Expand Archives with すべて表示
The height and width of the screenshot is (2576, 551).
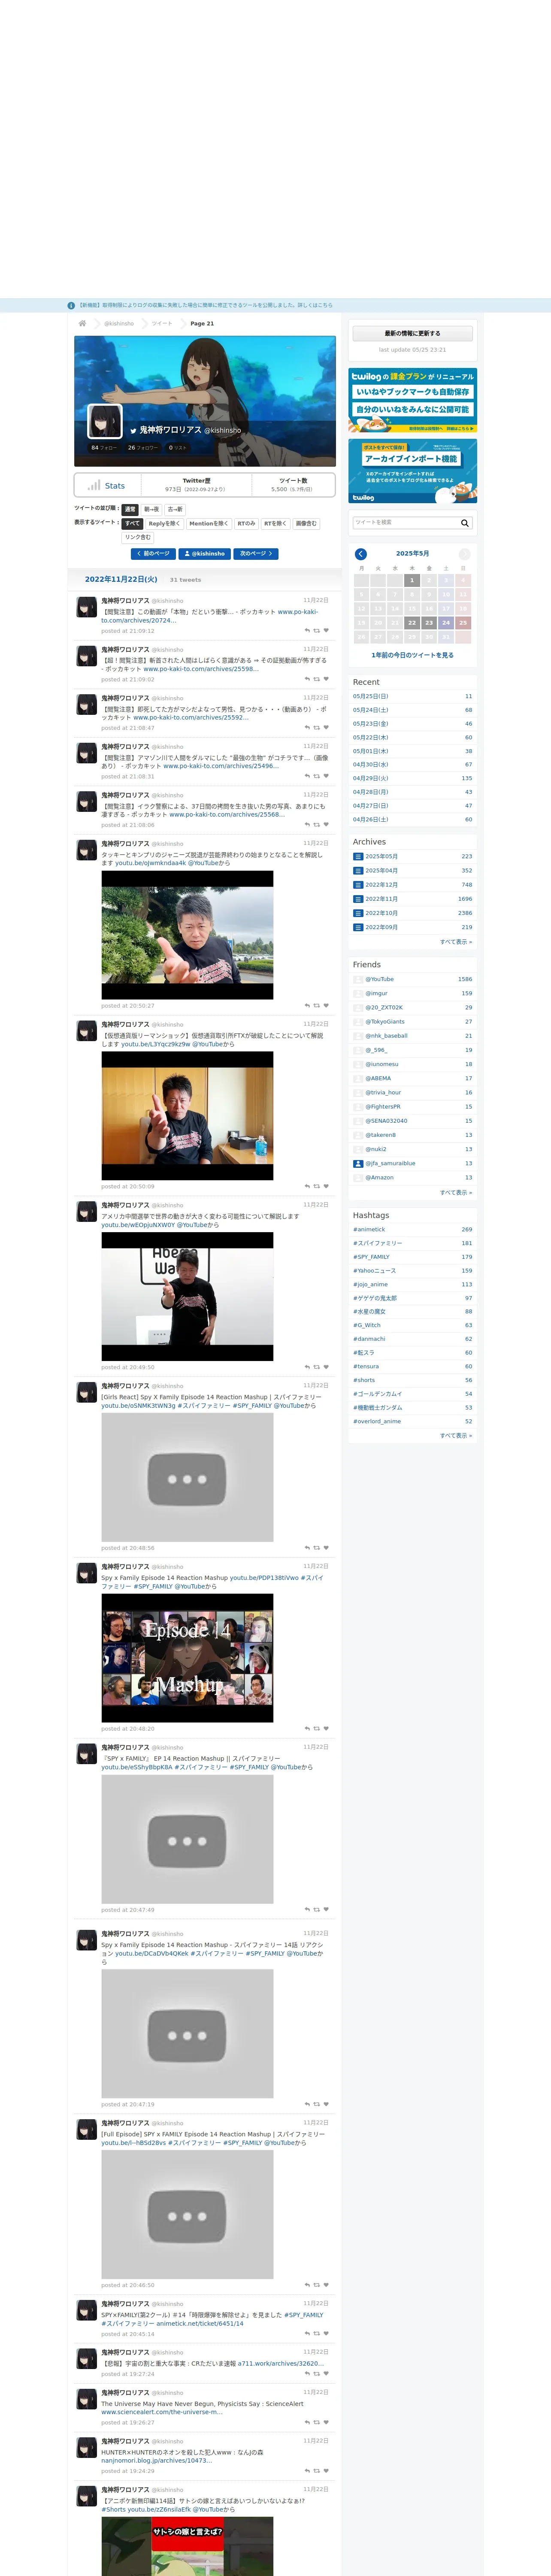click(456, 941)
